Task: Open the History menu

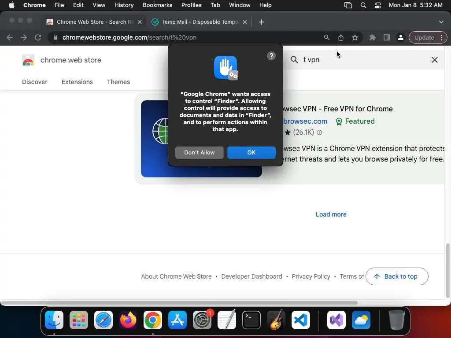Action: point(124,5)
